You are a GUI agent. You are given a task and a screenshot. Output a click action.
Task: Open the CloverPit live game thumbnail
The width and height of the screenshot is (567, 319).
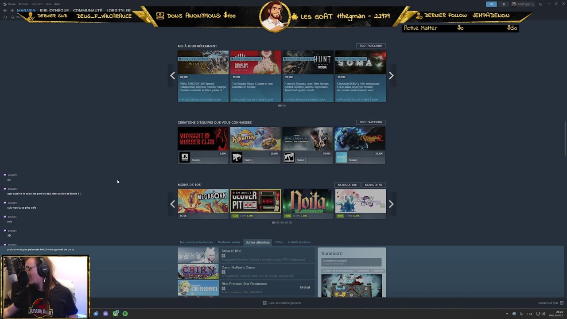point(256,201)
